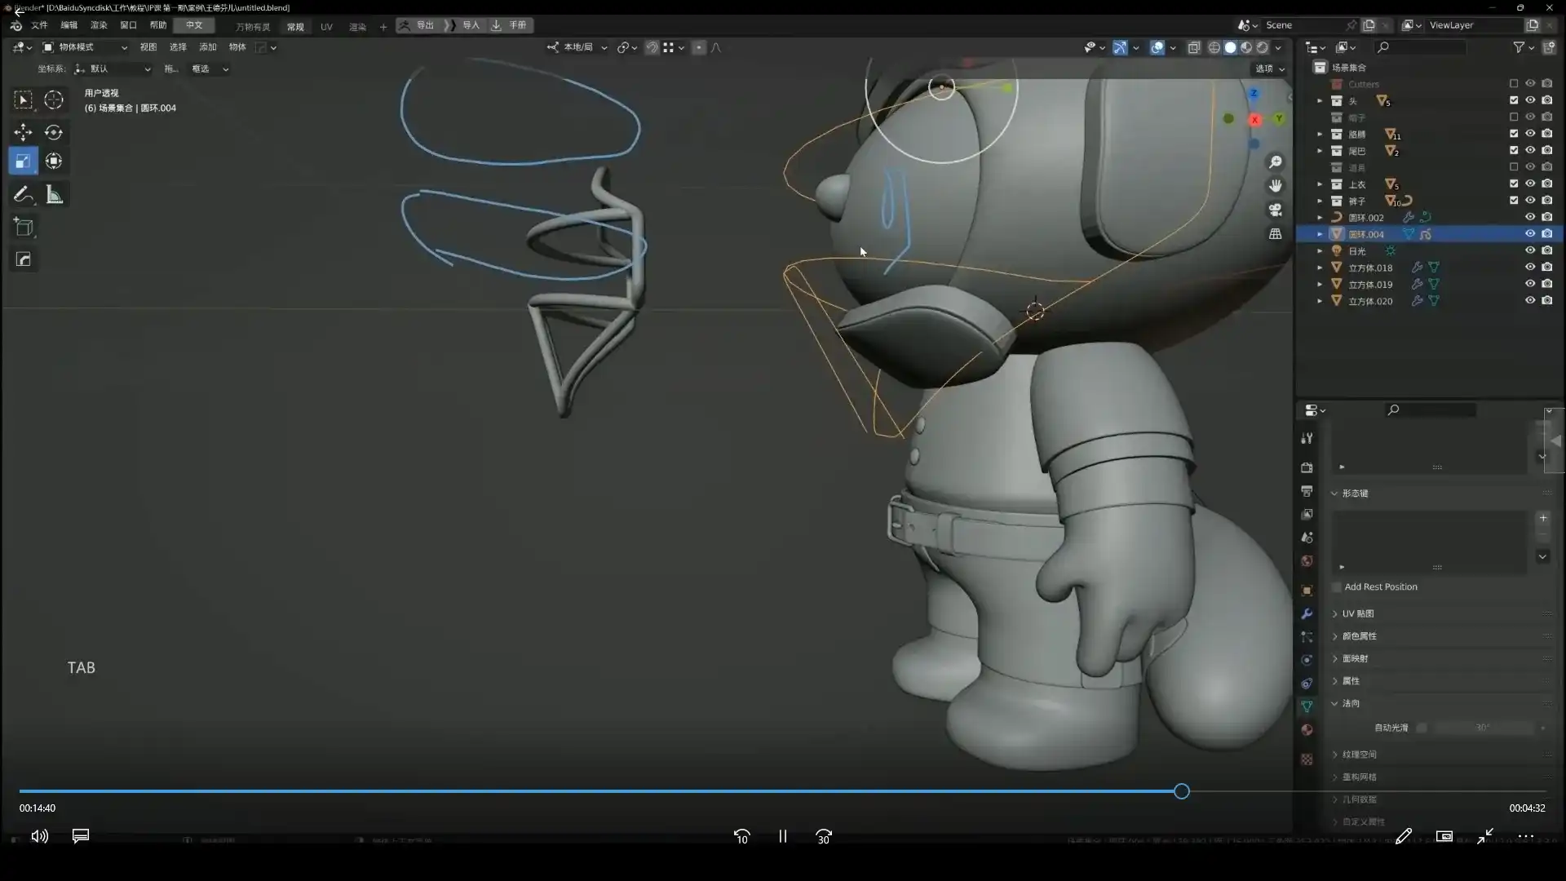Select the Move tool in toolbar
Viewport: 1566px width, 881px height.
tap(23, 132)
